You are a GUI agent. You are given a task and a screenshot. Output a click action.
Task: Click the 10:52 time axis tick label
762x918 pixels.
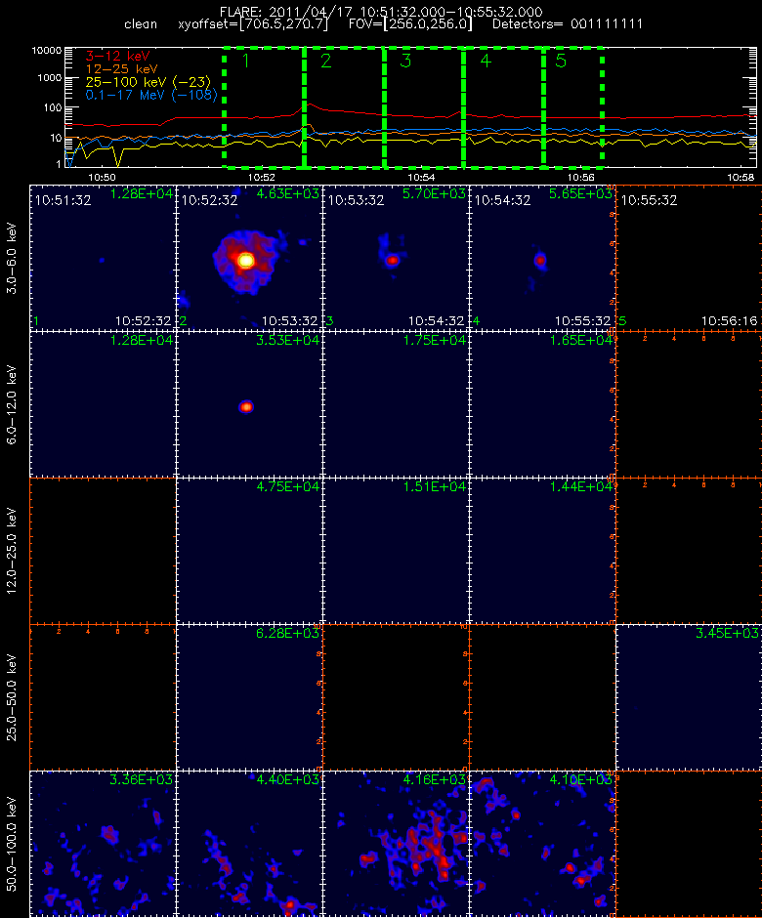(262, 178)
